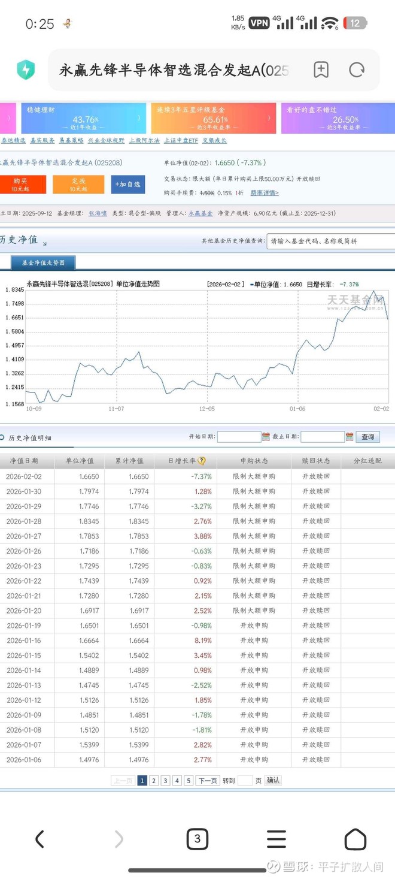Open the browser tab switcher showing 3
395x879 pixels.
pyautogui.click(x=197, y=839)
